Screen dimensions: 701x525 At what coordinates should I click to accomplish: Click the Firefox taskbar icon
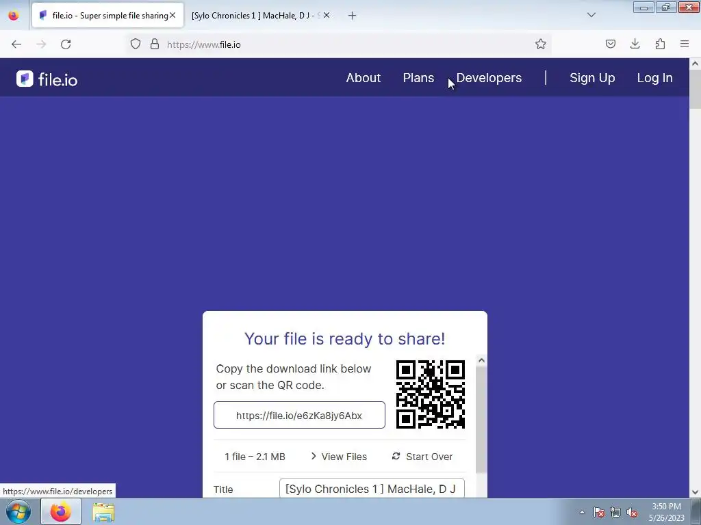(x=61, y=511)
